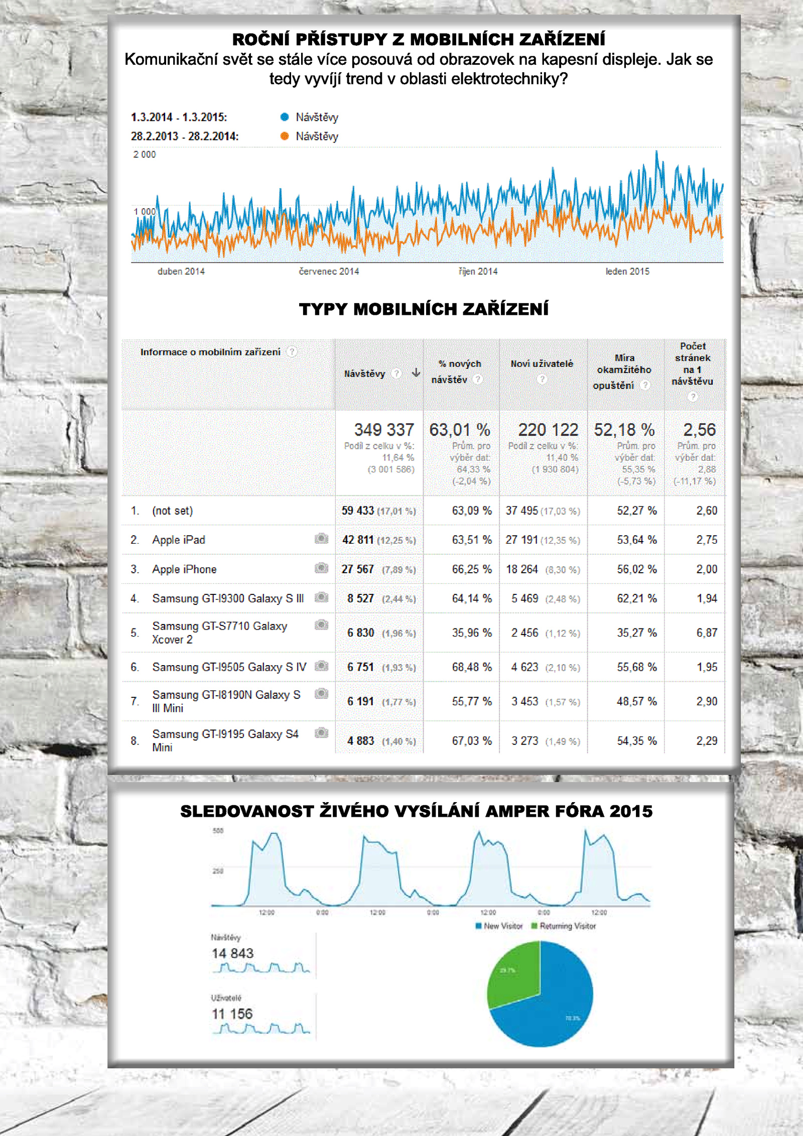The width and height of the screenshot is (803, 1136).
Task: Click the help icon beside 'Informace o mobilním zařízení'
Action: click(x=292, y=352)
